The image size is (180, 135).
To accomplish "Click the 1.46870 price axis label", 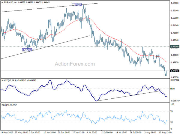I will pos(175,55).
